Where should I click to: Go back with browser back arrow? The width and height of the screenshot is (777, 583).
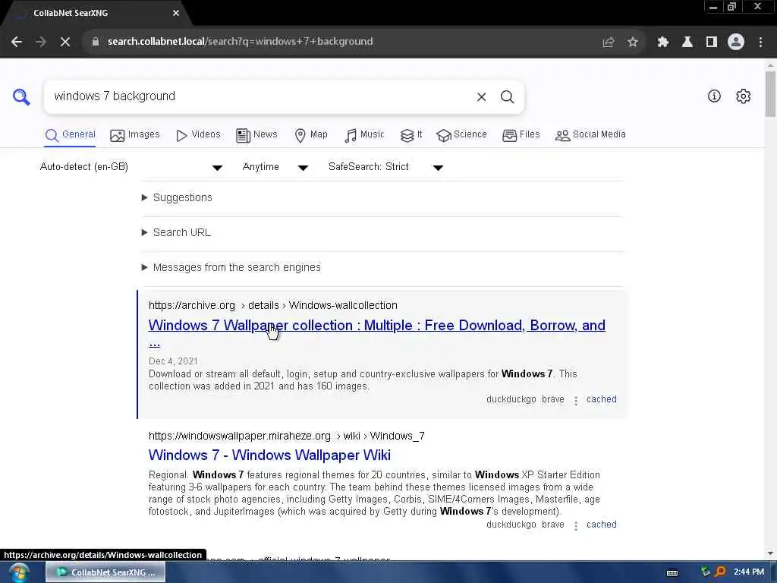tap(17, 42)
